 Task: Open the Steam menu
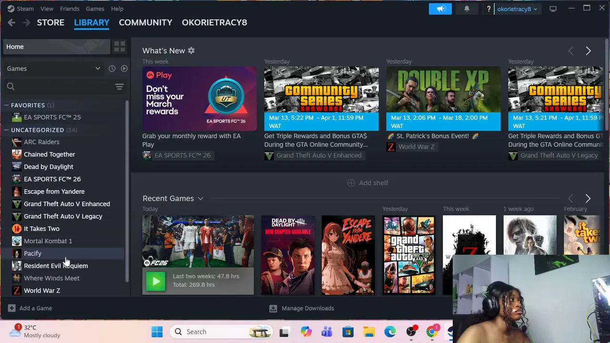point(25,9)
